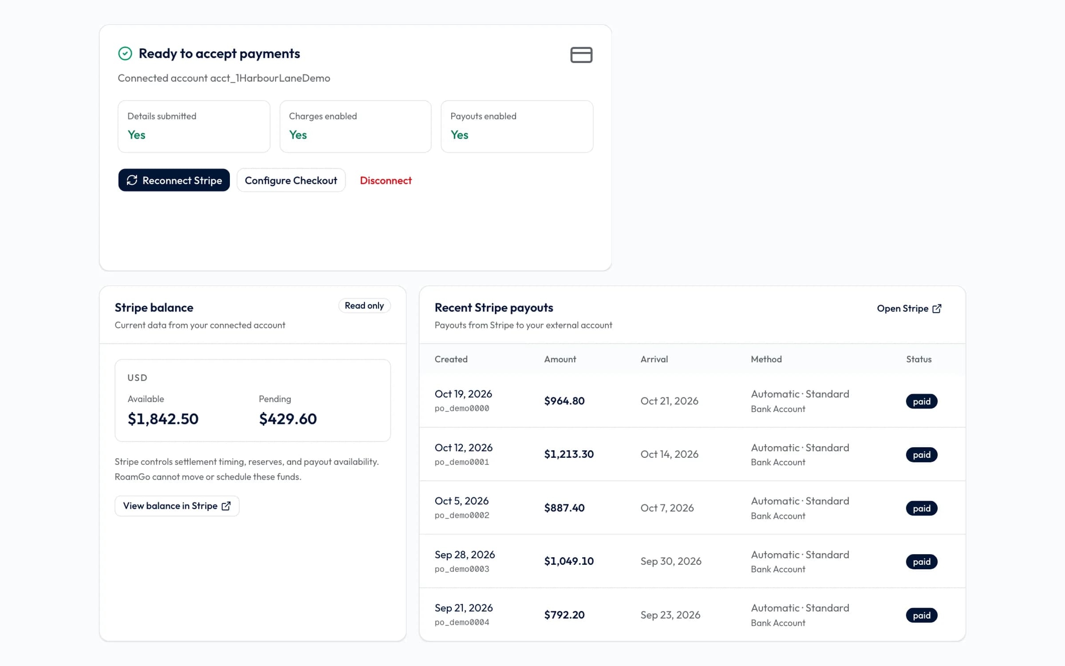This screenshot has height=666, width=1065.
Task: Click the paid badge for Oct 19 payout
Action: click(922, 401)
